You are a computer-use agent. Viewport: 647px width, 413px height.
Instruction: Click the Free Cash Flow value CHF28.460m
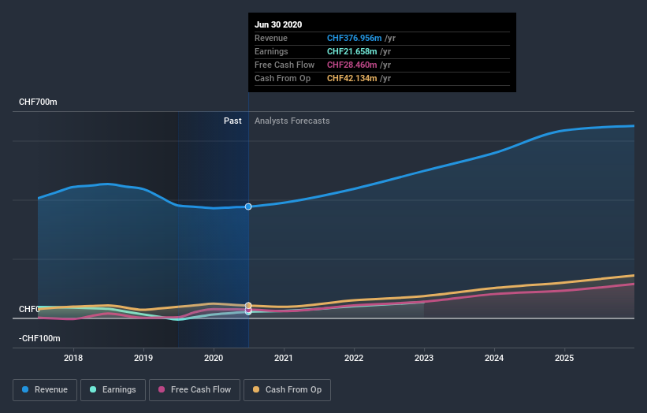(352, 65)
